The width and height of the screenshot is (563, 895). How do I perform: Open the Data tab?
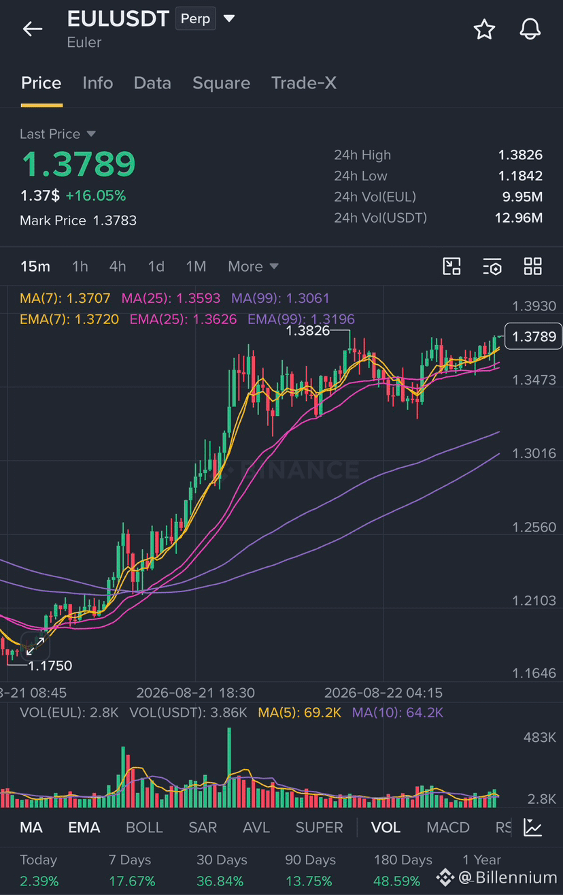(152, 83)
